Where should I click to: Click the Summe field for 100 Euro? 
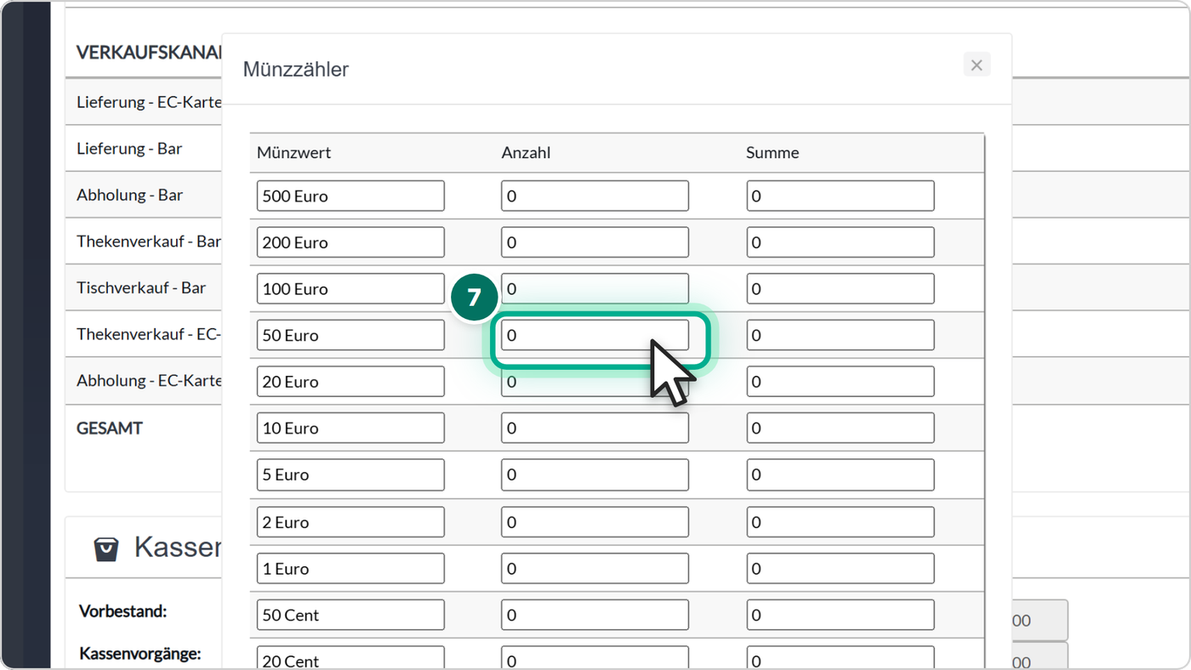click(x=841, y=289)
